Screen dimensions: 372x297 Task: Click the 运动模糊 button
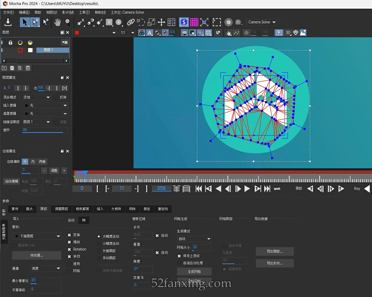(x=11, y=181)
